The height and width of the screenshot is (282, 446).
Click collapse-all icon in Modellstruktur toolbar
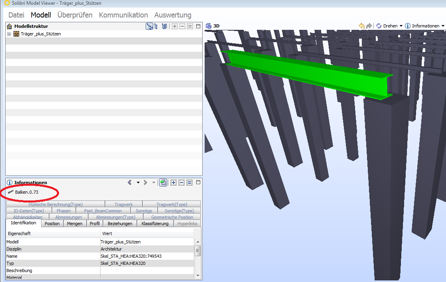[182, 26]
